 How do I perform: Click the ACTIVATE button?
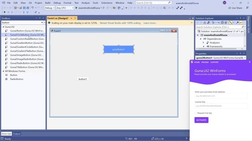(x=201, y=120)
